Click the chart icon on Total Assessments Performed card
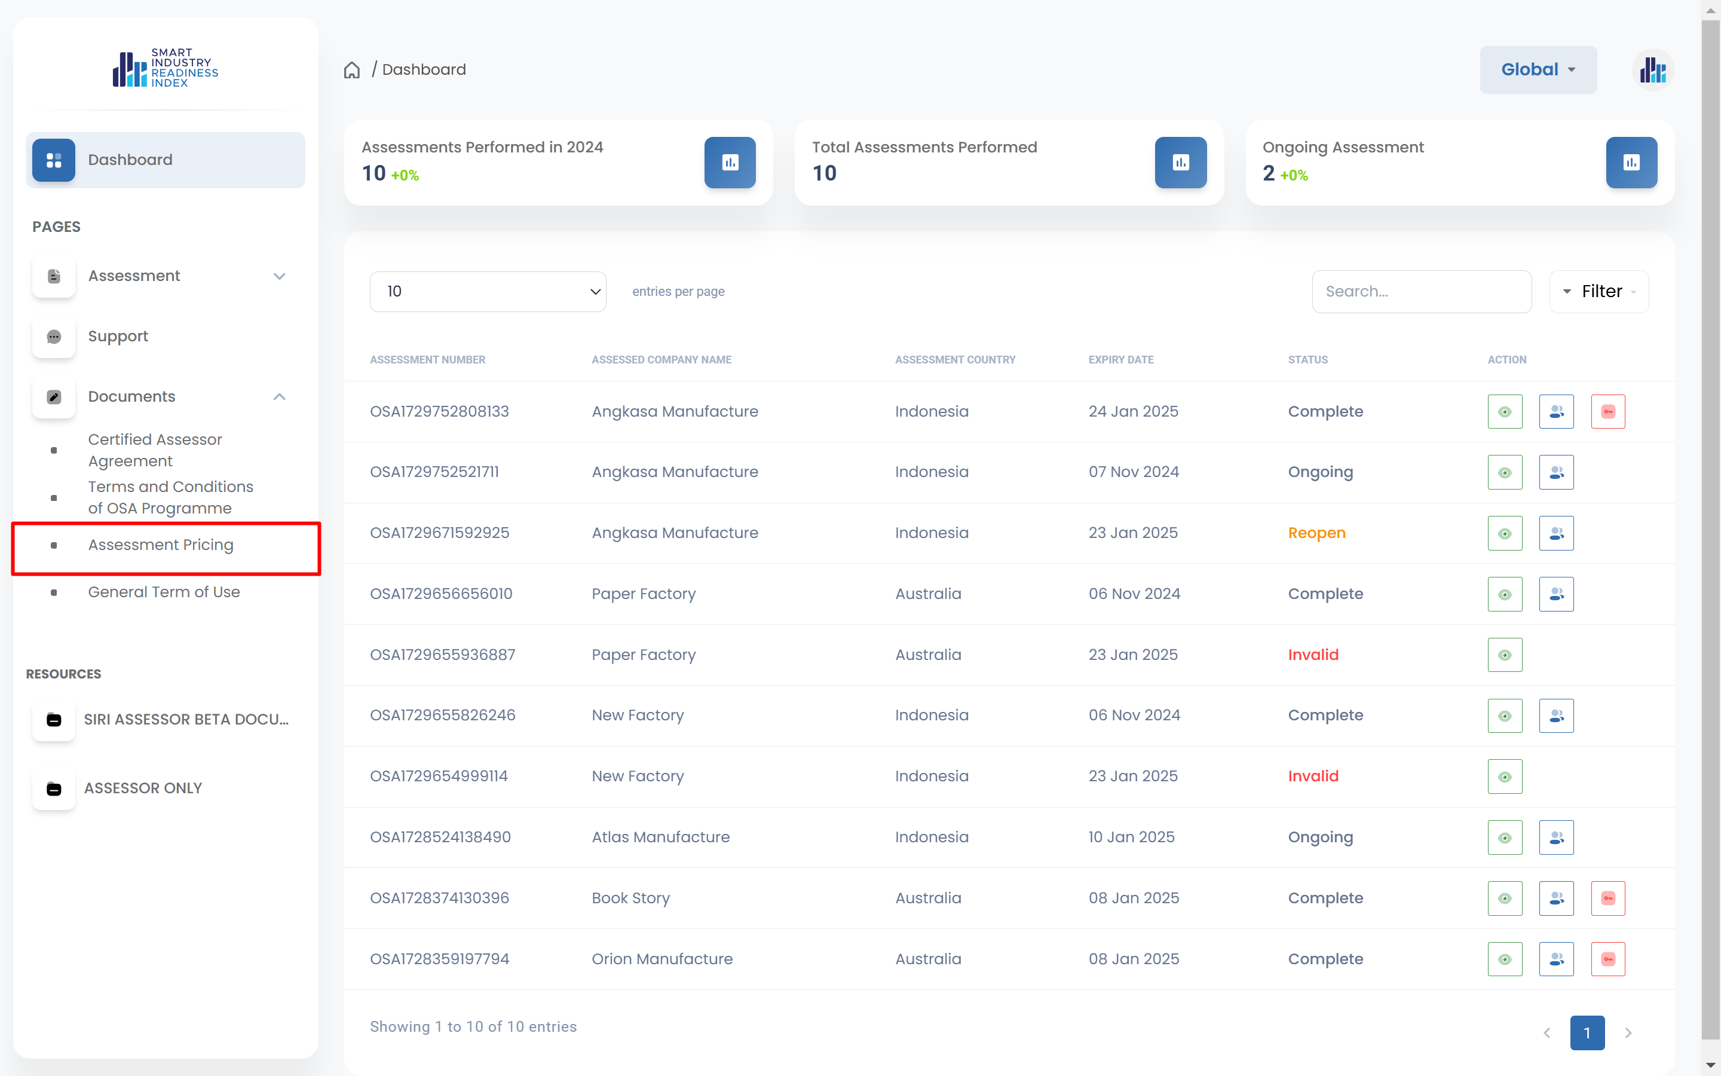 coord(1180,162)
